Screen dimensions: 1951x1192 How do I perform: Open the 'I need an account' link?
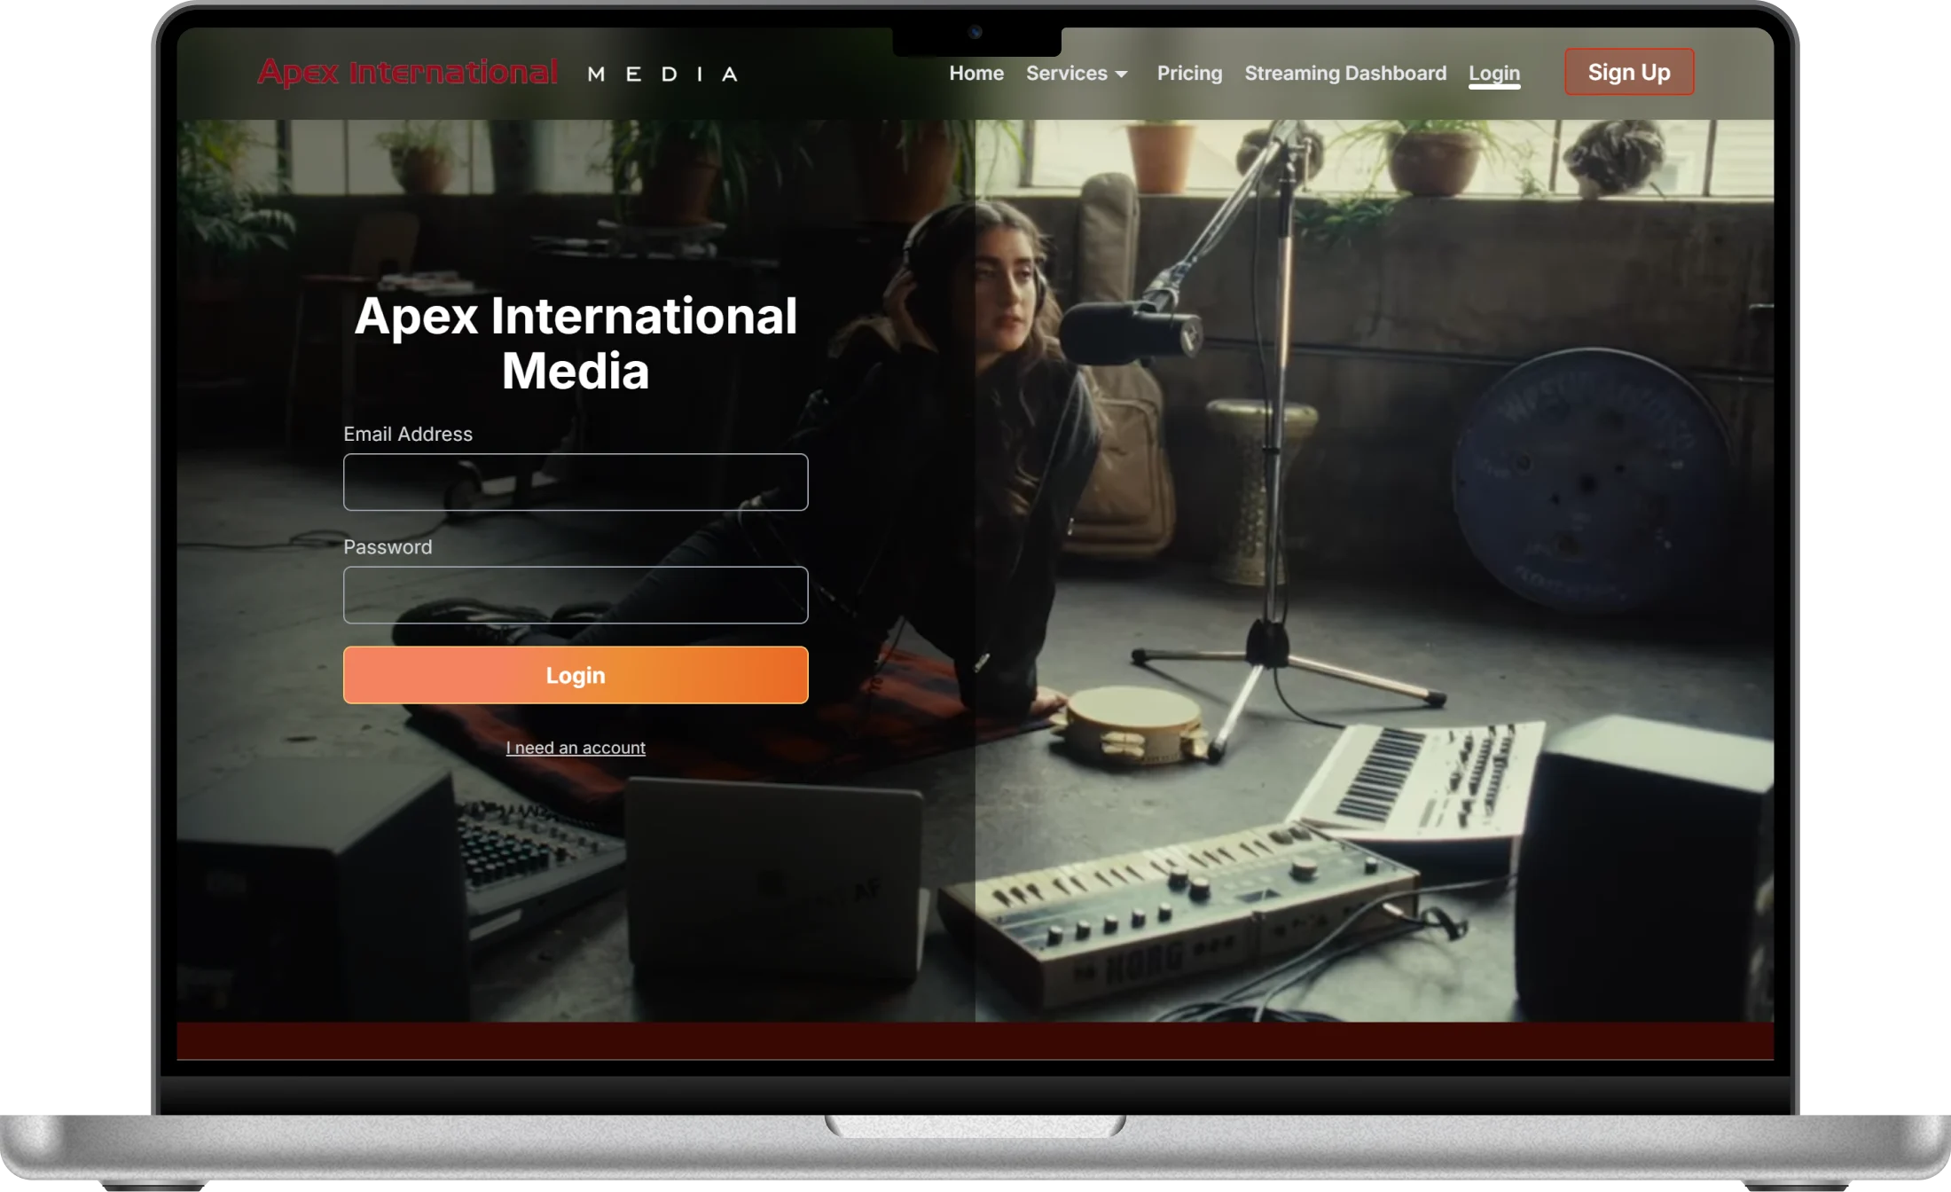pyautogui.click(x=576, y=748)
